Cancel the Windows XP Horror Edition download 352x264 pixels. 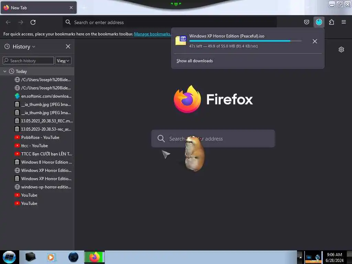pyautogui.click(x=315, y=41)
